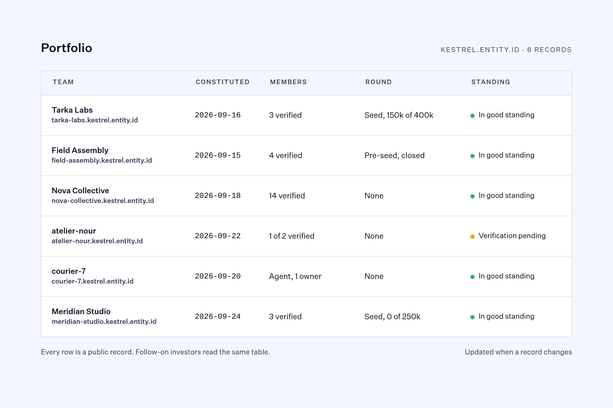Click the Round column header

point(379,82)
